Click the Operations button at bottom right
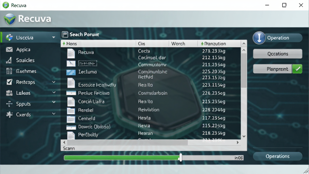 [x=278, y=156]
